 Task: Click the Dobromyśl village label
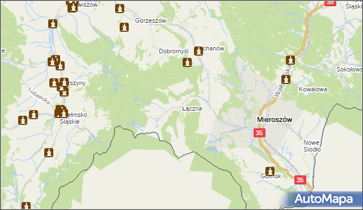(174, 51)
